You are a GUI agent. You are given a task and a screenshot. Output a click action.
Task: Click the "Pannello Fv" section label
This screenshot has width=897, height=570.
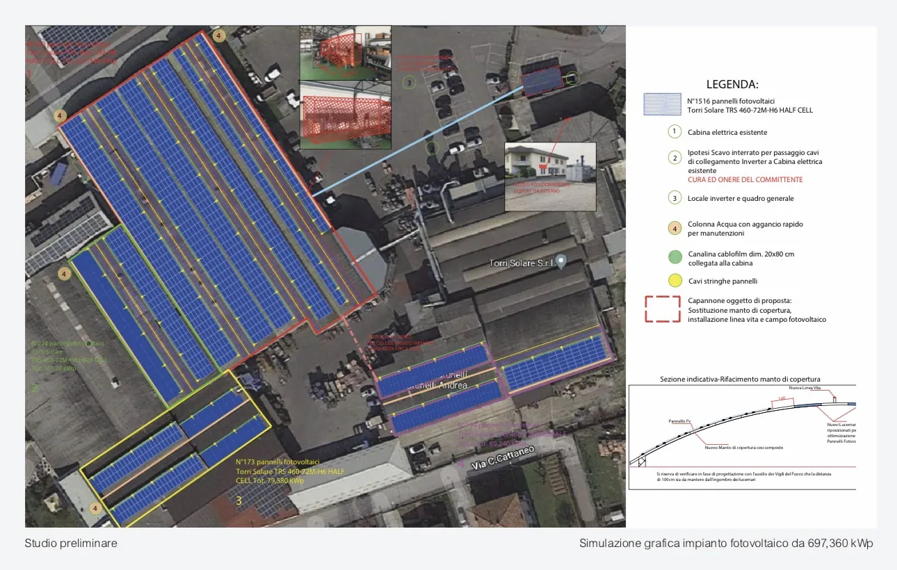[679, 421]
